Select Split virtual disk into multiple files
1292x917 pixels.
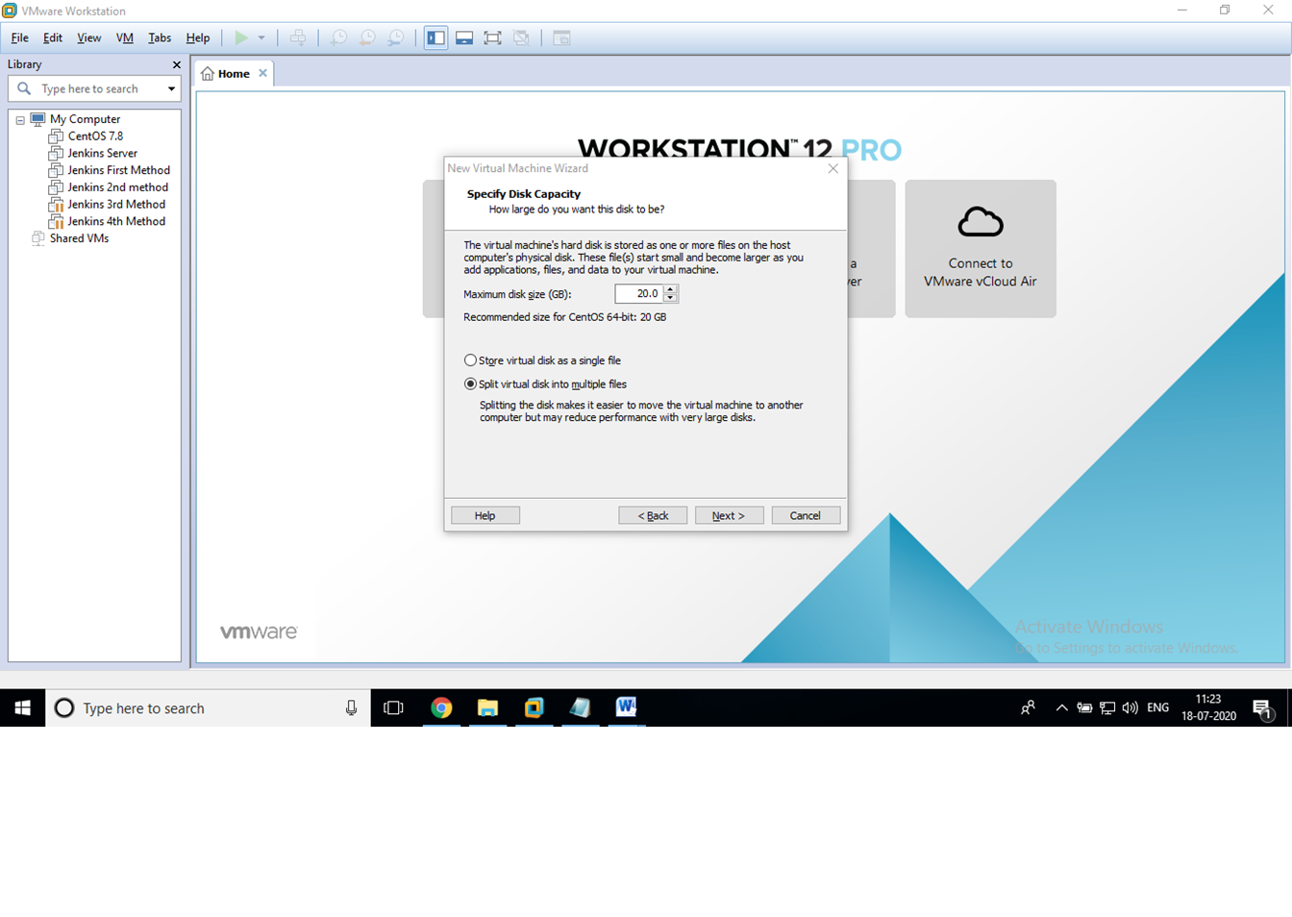(470, 383)
